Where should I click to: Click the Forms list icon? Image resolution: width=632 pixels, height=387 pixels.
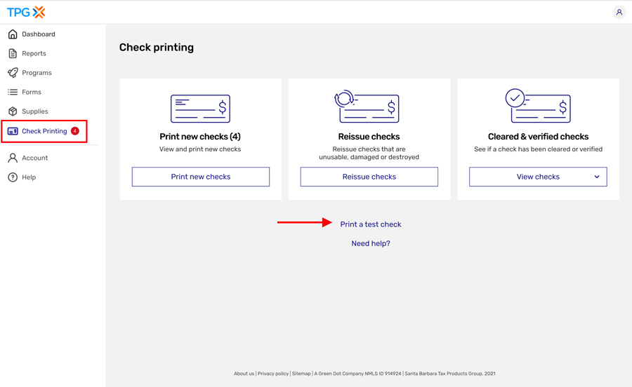(x=13, y=92)
